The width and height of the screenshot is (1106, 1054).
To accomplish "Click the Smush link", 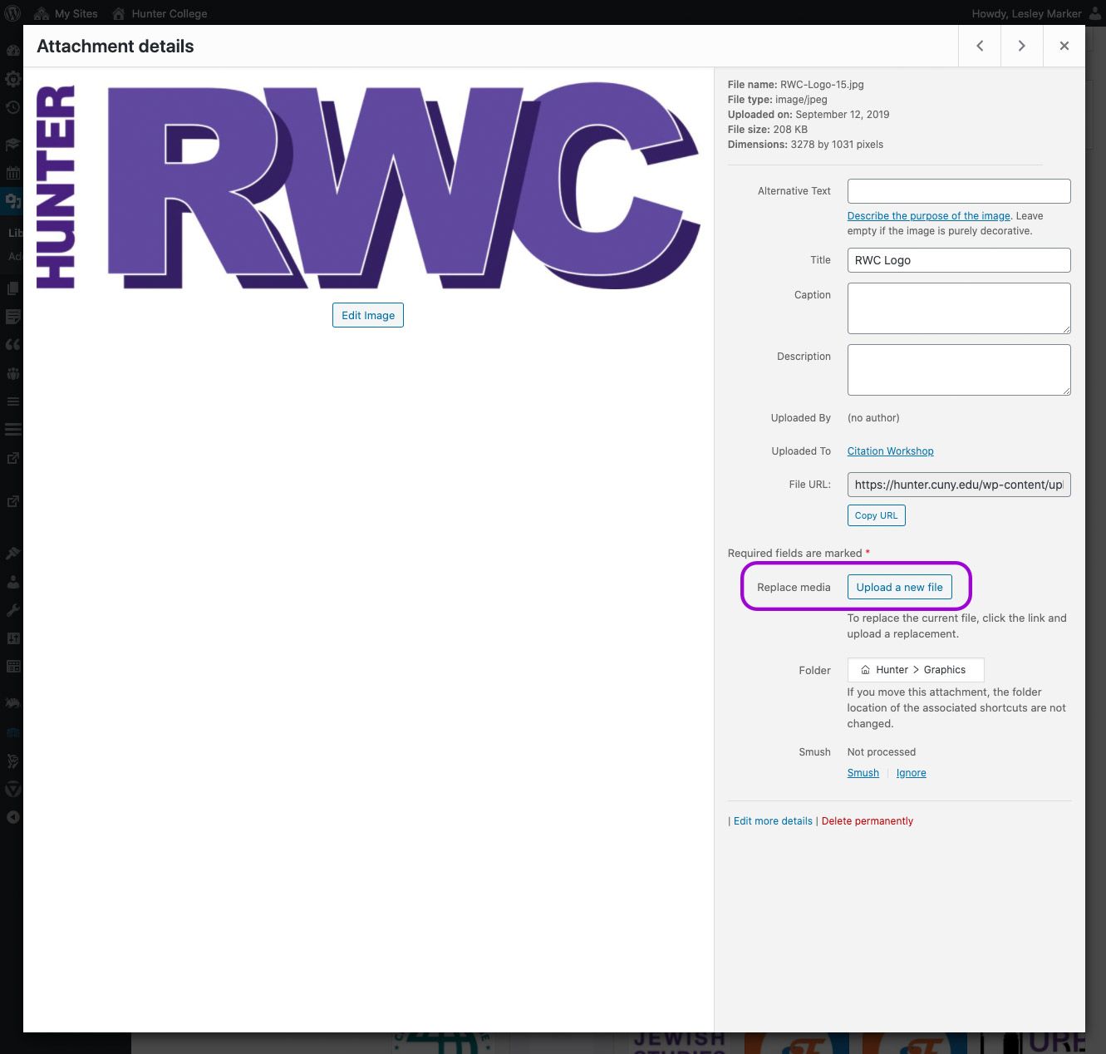I will tap(863, 773).
